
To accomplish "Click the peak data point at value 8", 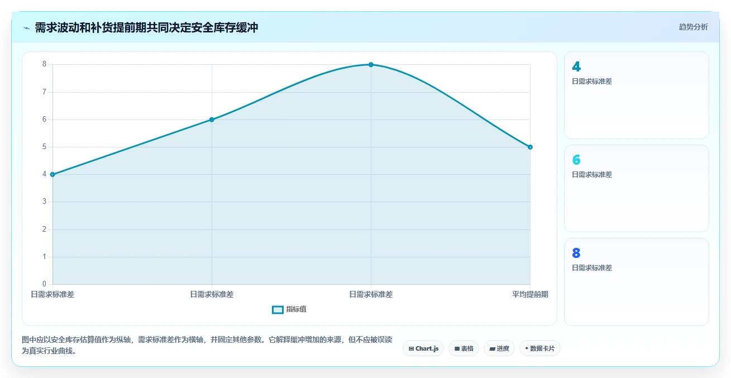I will pyautogui.click(x=371, y=65).
